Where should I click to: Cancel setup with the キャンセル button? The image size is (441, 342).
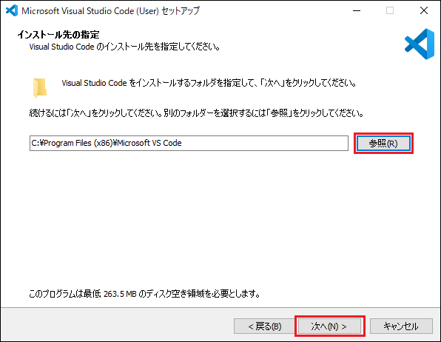pyautogui.click(x=401, y=326)
